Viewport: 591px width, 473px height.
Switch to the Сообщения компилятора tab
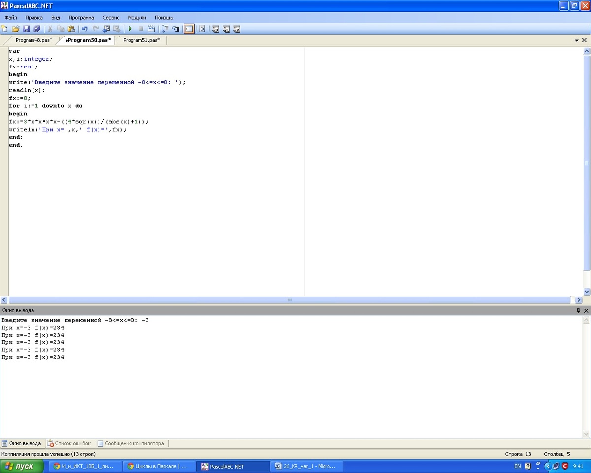pos(131,443)
